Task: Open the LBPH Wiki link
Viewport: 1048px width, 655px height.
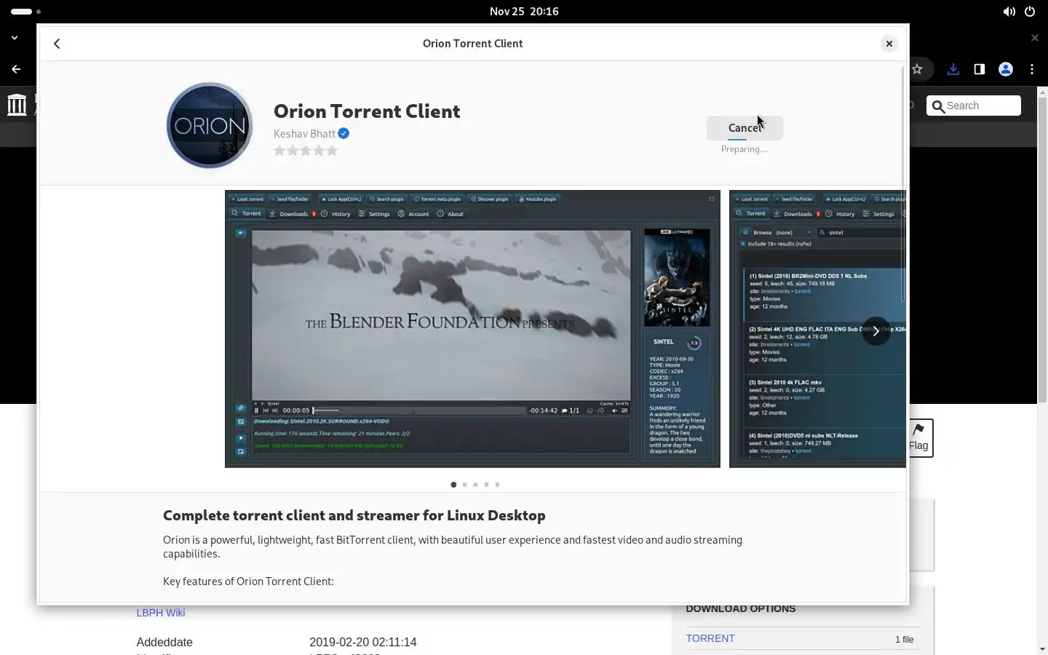Action: 161,613
